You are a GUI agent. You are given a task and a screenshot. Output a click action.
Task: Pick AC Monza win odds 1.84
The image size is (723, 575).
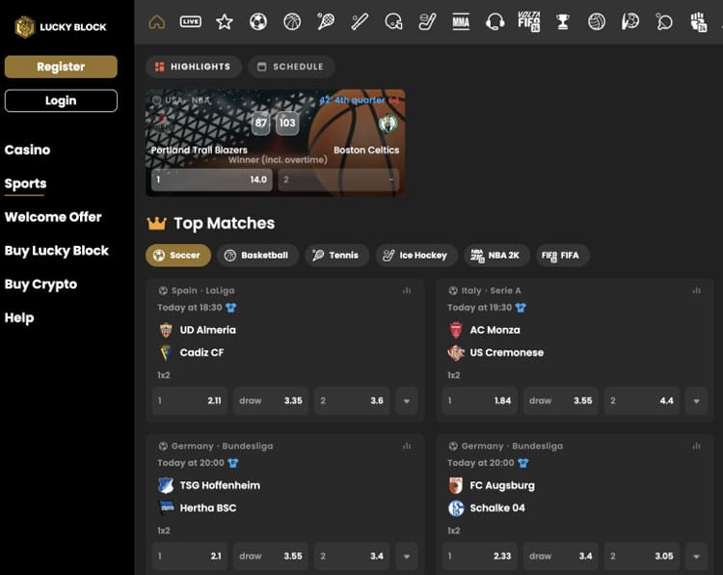479,400
